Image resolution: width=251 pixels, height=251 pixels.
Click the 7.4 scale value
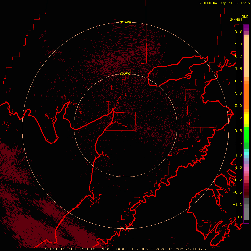(238, 69)
